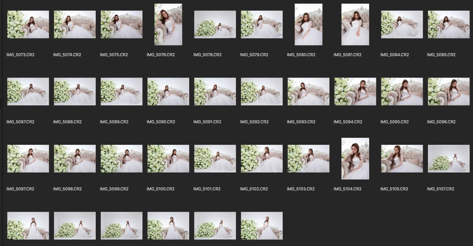
Task: Click the IMG_5076.CR2 portrait thumbnail
Action: (168, 24)
